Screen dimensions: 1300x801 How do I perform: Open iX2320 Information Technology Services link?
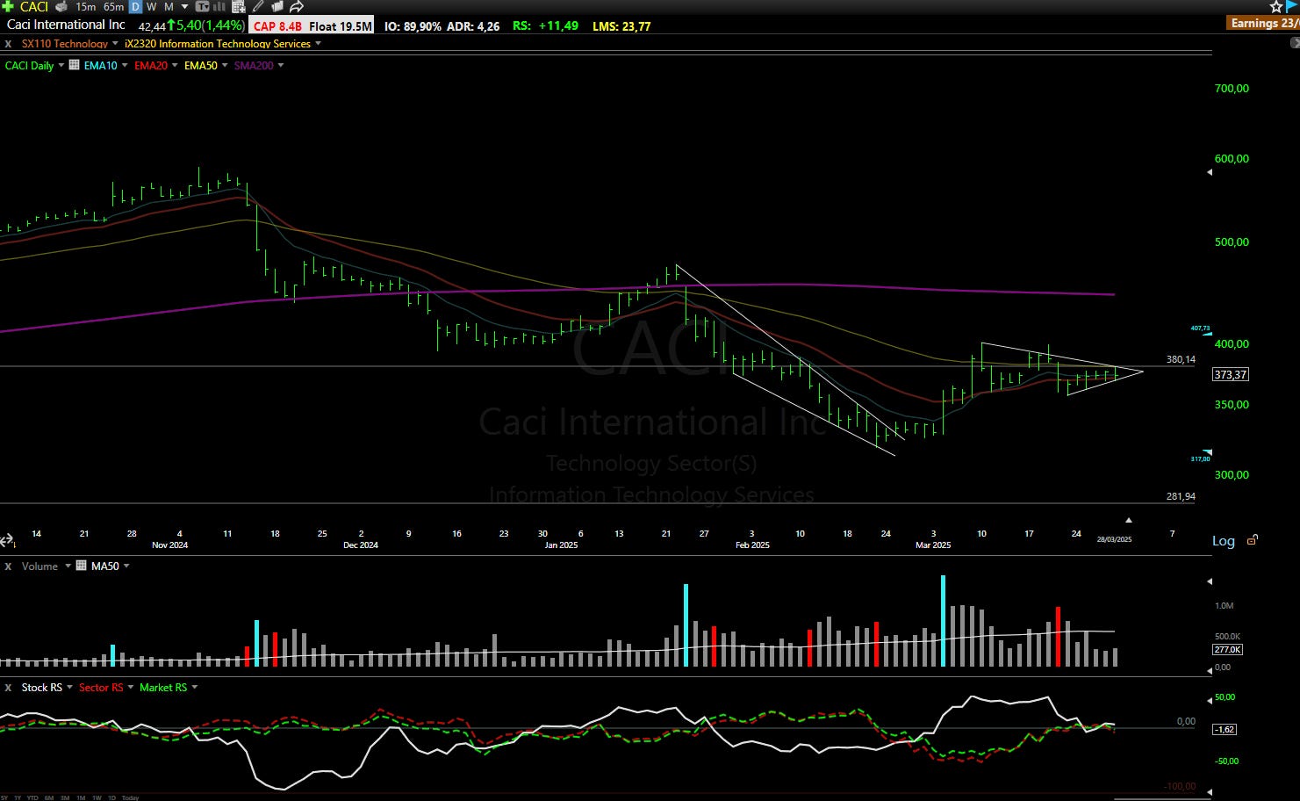tap(218, 43)
